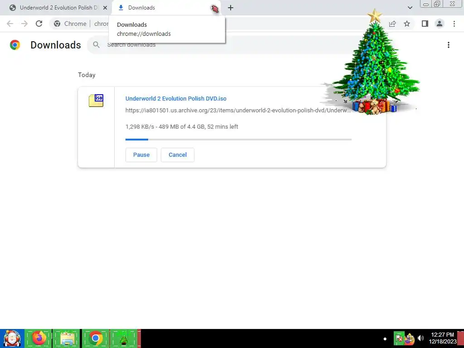This screenshot has width=464, height=348.
Task: Click Chrome icon in the taskbar
Action: pyautogui.click(x=95, y=338)
